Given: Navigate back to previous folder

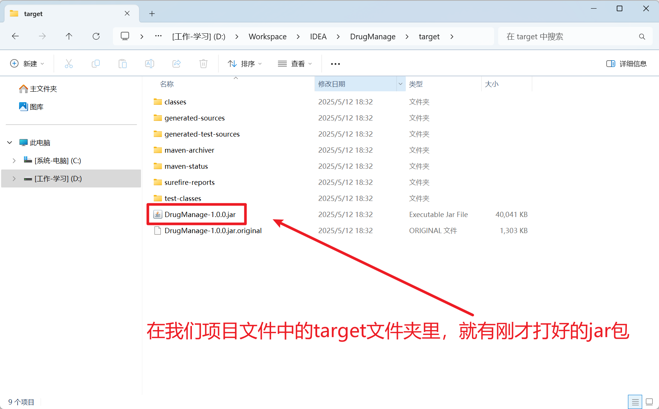Looking at the screenshot, I should [15, 36].
